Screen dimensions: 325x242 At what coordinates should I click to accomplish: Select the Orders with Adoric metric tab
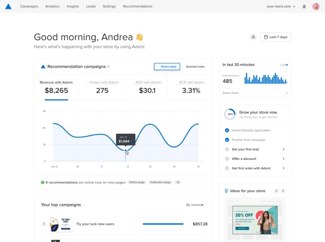click(x=101, y=88)
